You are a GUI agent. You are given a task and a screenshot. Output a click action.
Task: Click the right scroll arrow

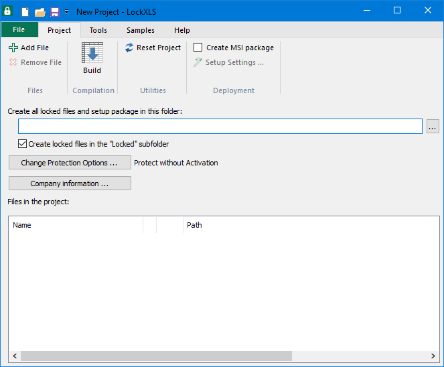433,356
